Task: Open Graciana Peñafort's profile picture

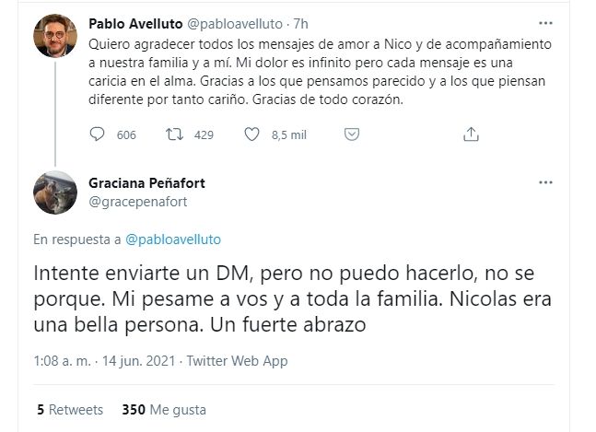Action: [54, 191]
